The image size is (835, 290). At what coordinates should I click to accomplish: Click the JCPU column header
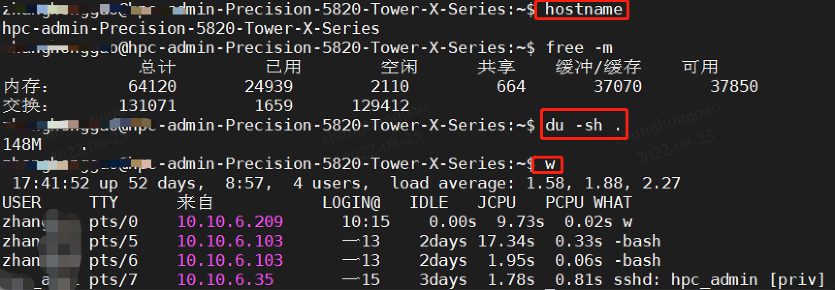497,203
